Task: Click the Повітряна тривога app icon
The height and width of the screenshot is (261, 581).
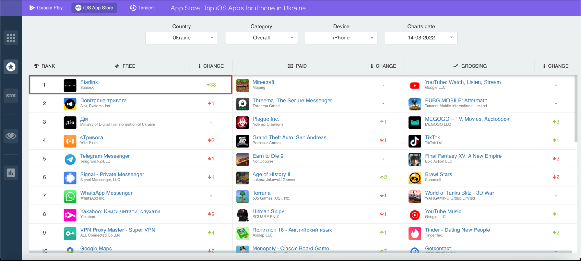Action: point(70,104)
